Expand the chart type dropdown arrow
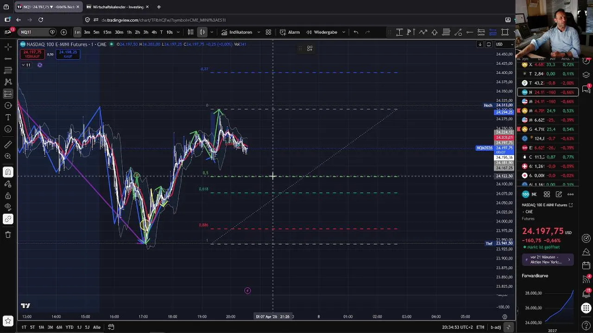The image size is (593, 333). 212,32
